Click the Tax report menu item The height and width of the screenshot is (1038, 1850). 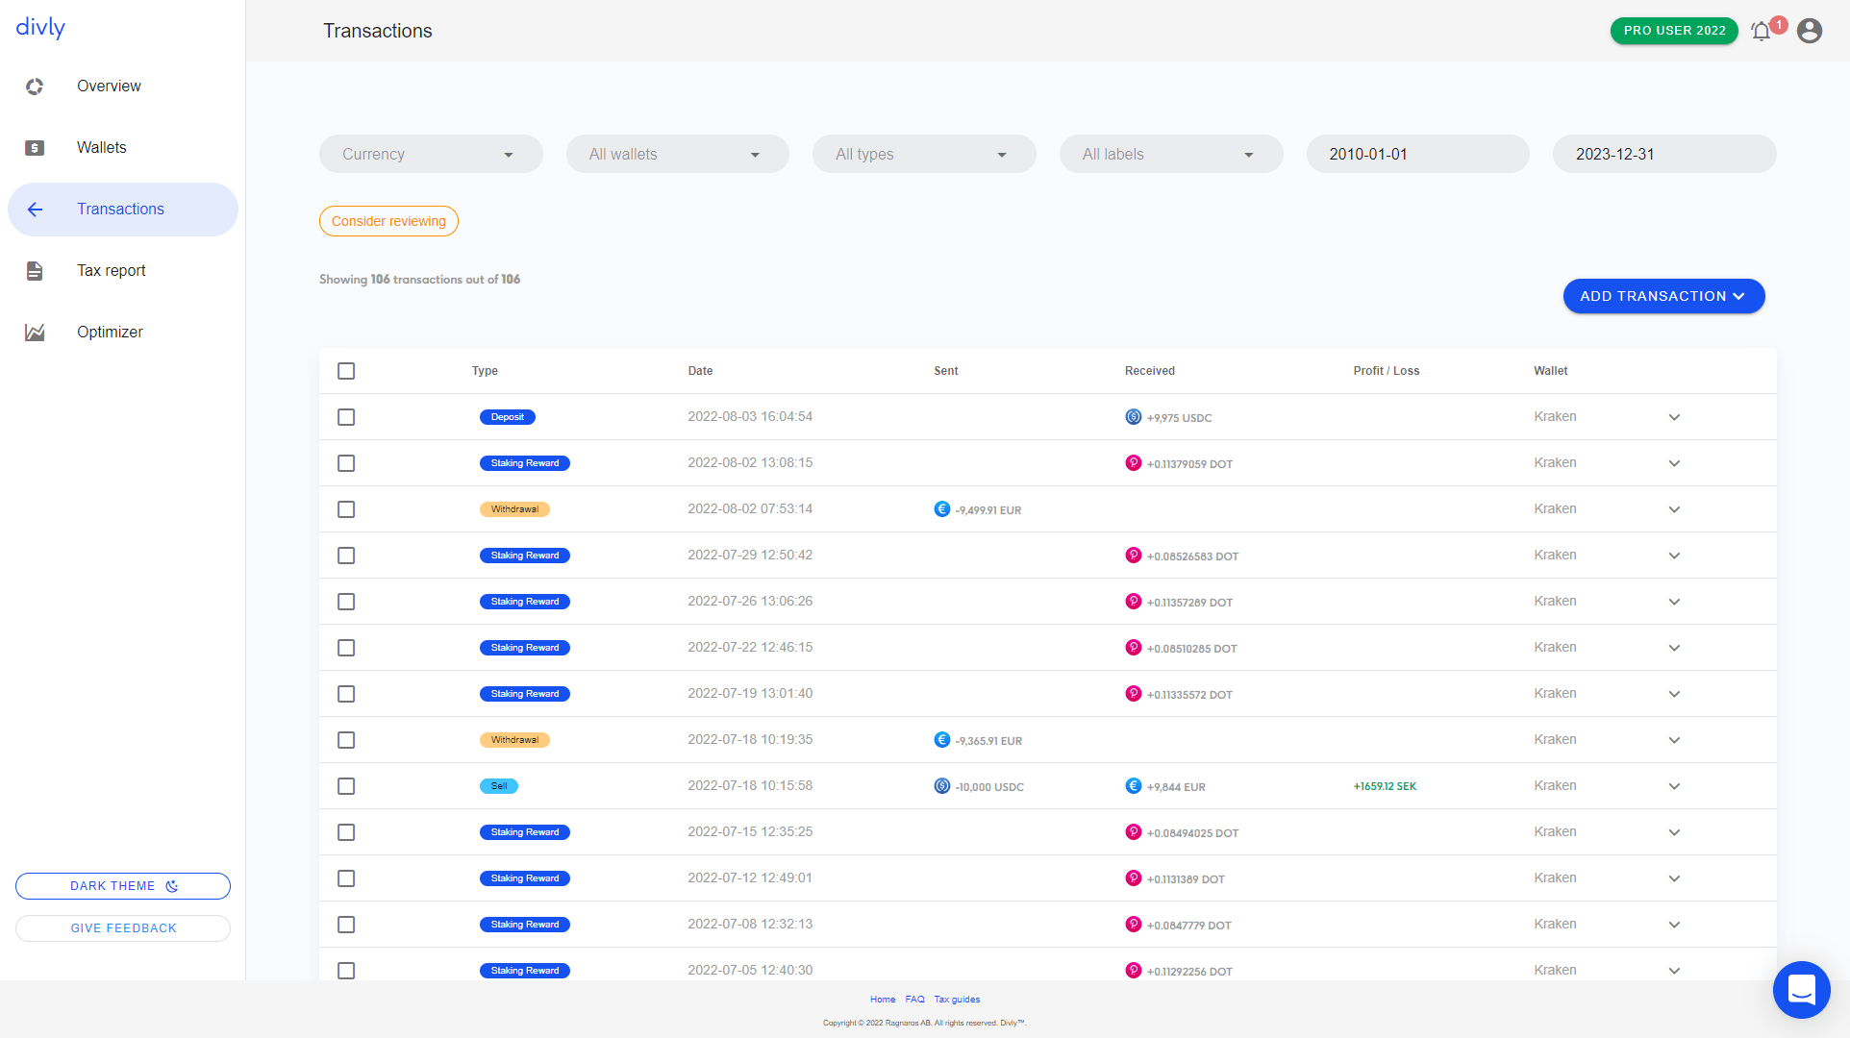(112, 269)
